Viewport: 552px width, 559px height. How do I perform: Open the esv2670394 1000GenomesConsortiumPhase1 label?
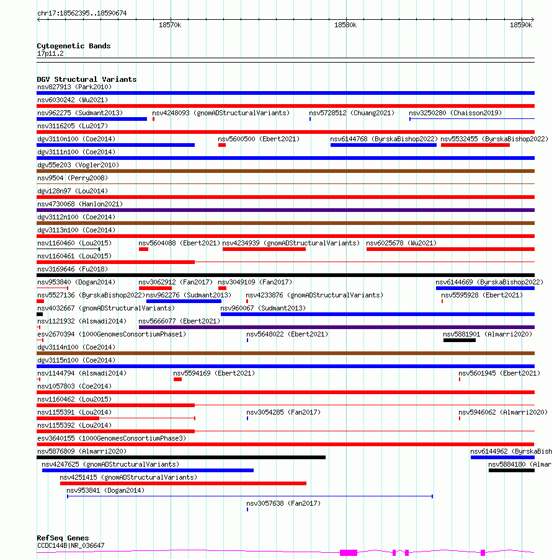tap(112, 334)
